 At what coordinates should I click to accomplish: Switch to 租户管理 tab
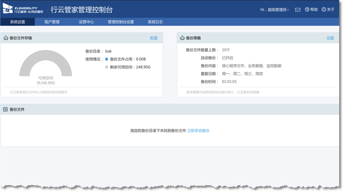point(52,22)
